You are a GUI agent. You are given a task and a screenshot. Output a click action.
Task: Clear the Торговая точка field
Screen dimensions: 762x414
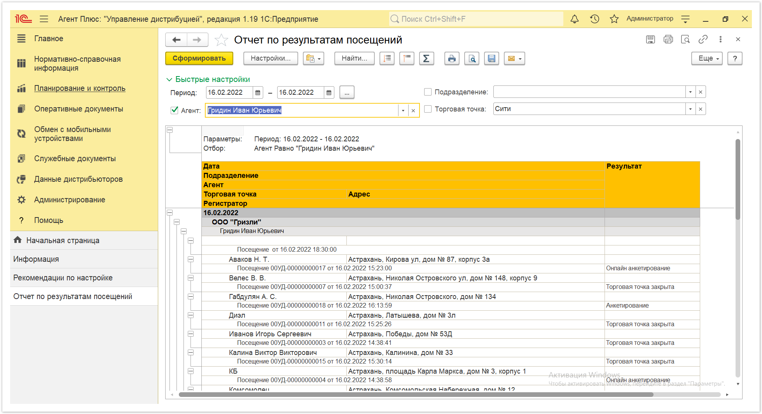click(701, 109)
